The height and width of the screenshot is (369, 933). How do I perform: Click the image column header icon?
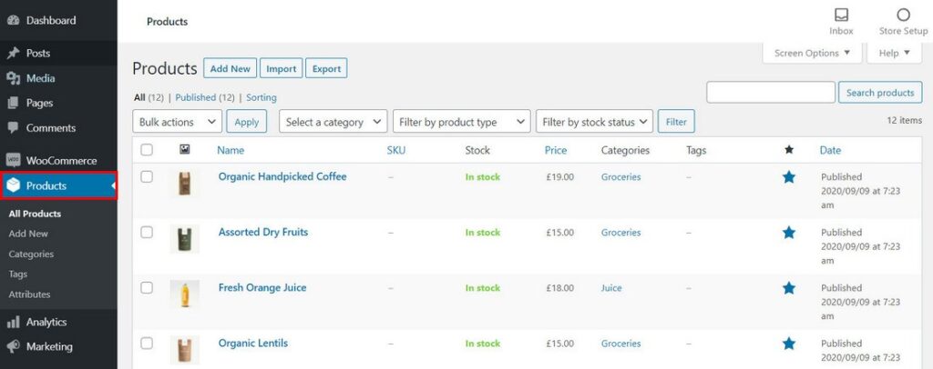185,150
